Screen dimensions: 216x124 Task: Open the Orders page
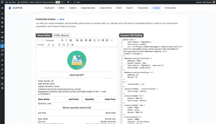point(119,8)
